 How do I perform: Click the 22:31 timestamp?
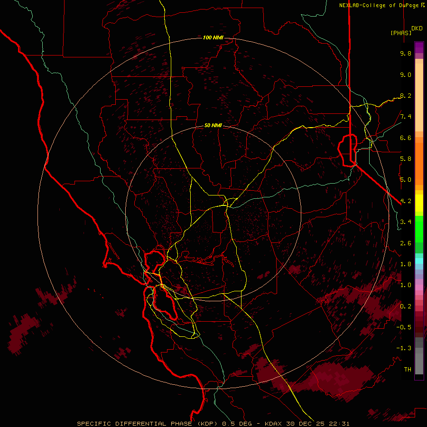[x=339, y=424]
